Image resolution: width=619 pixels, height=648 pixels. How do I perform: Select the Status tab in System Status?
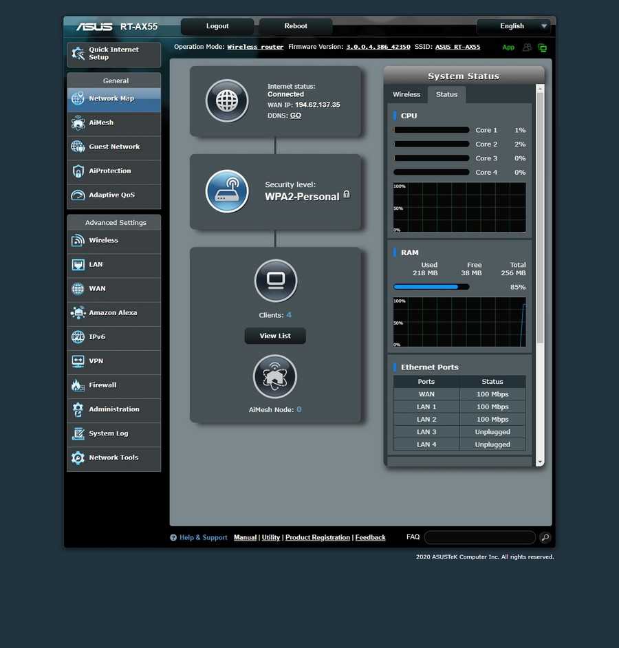coord(446,95)
